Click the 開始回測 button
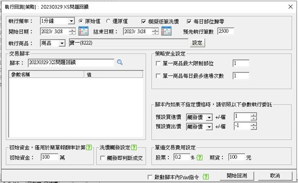The height and width of the screenshot is (183, 298). click(x=237, y=176)
